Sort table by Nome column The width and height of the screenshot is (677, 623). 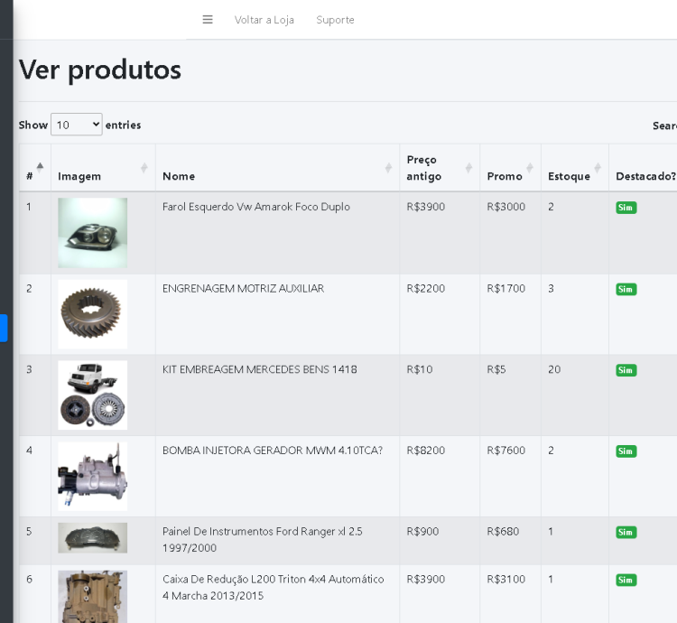278,168
